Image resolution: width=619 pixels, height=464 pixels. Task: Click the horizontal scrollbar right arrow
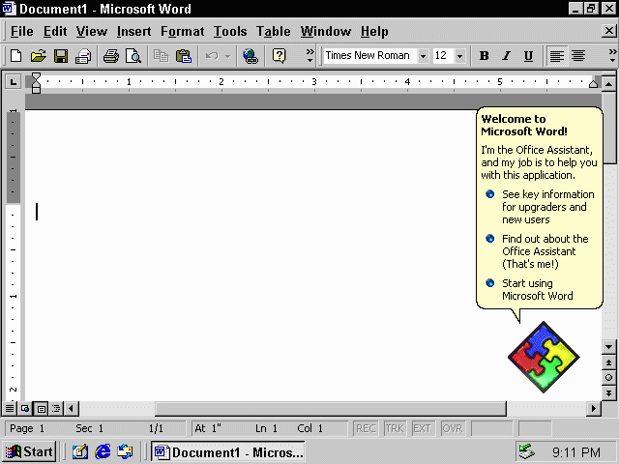[595, 409]
